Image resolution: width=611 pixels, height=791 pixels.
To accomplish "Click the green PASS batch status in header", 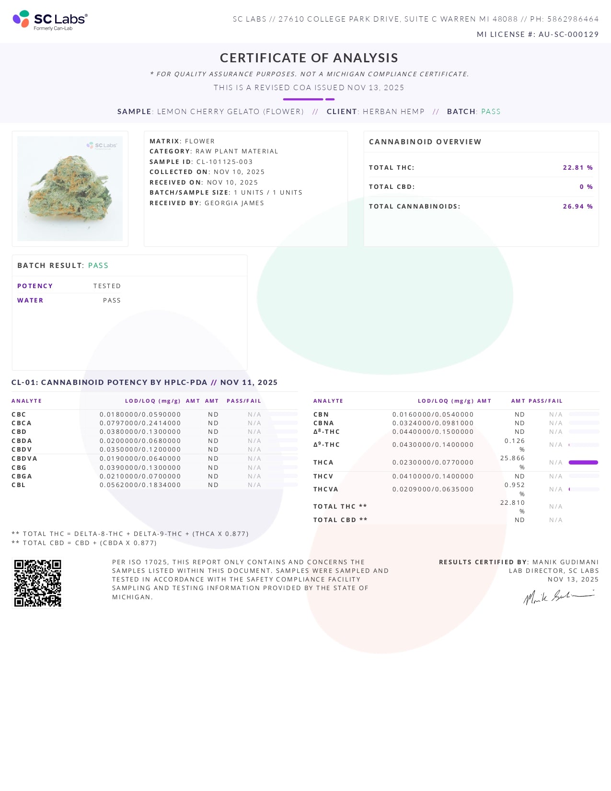I will (491, 112).
